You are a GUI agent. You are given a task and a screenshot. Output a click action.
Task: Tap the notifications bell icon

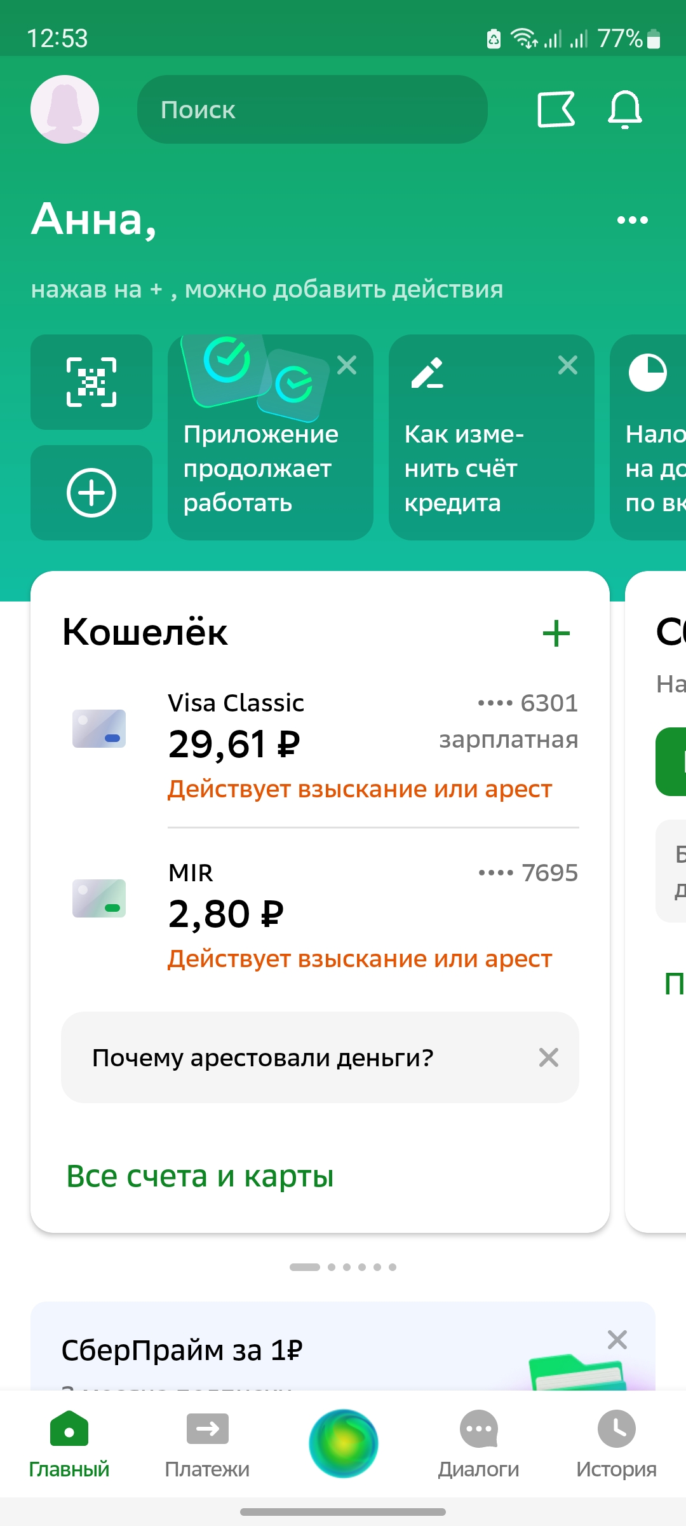pos(625,109)
